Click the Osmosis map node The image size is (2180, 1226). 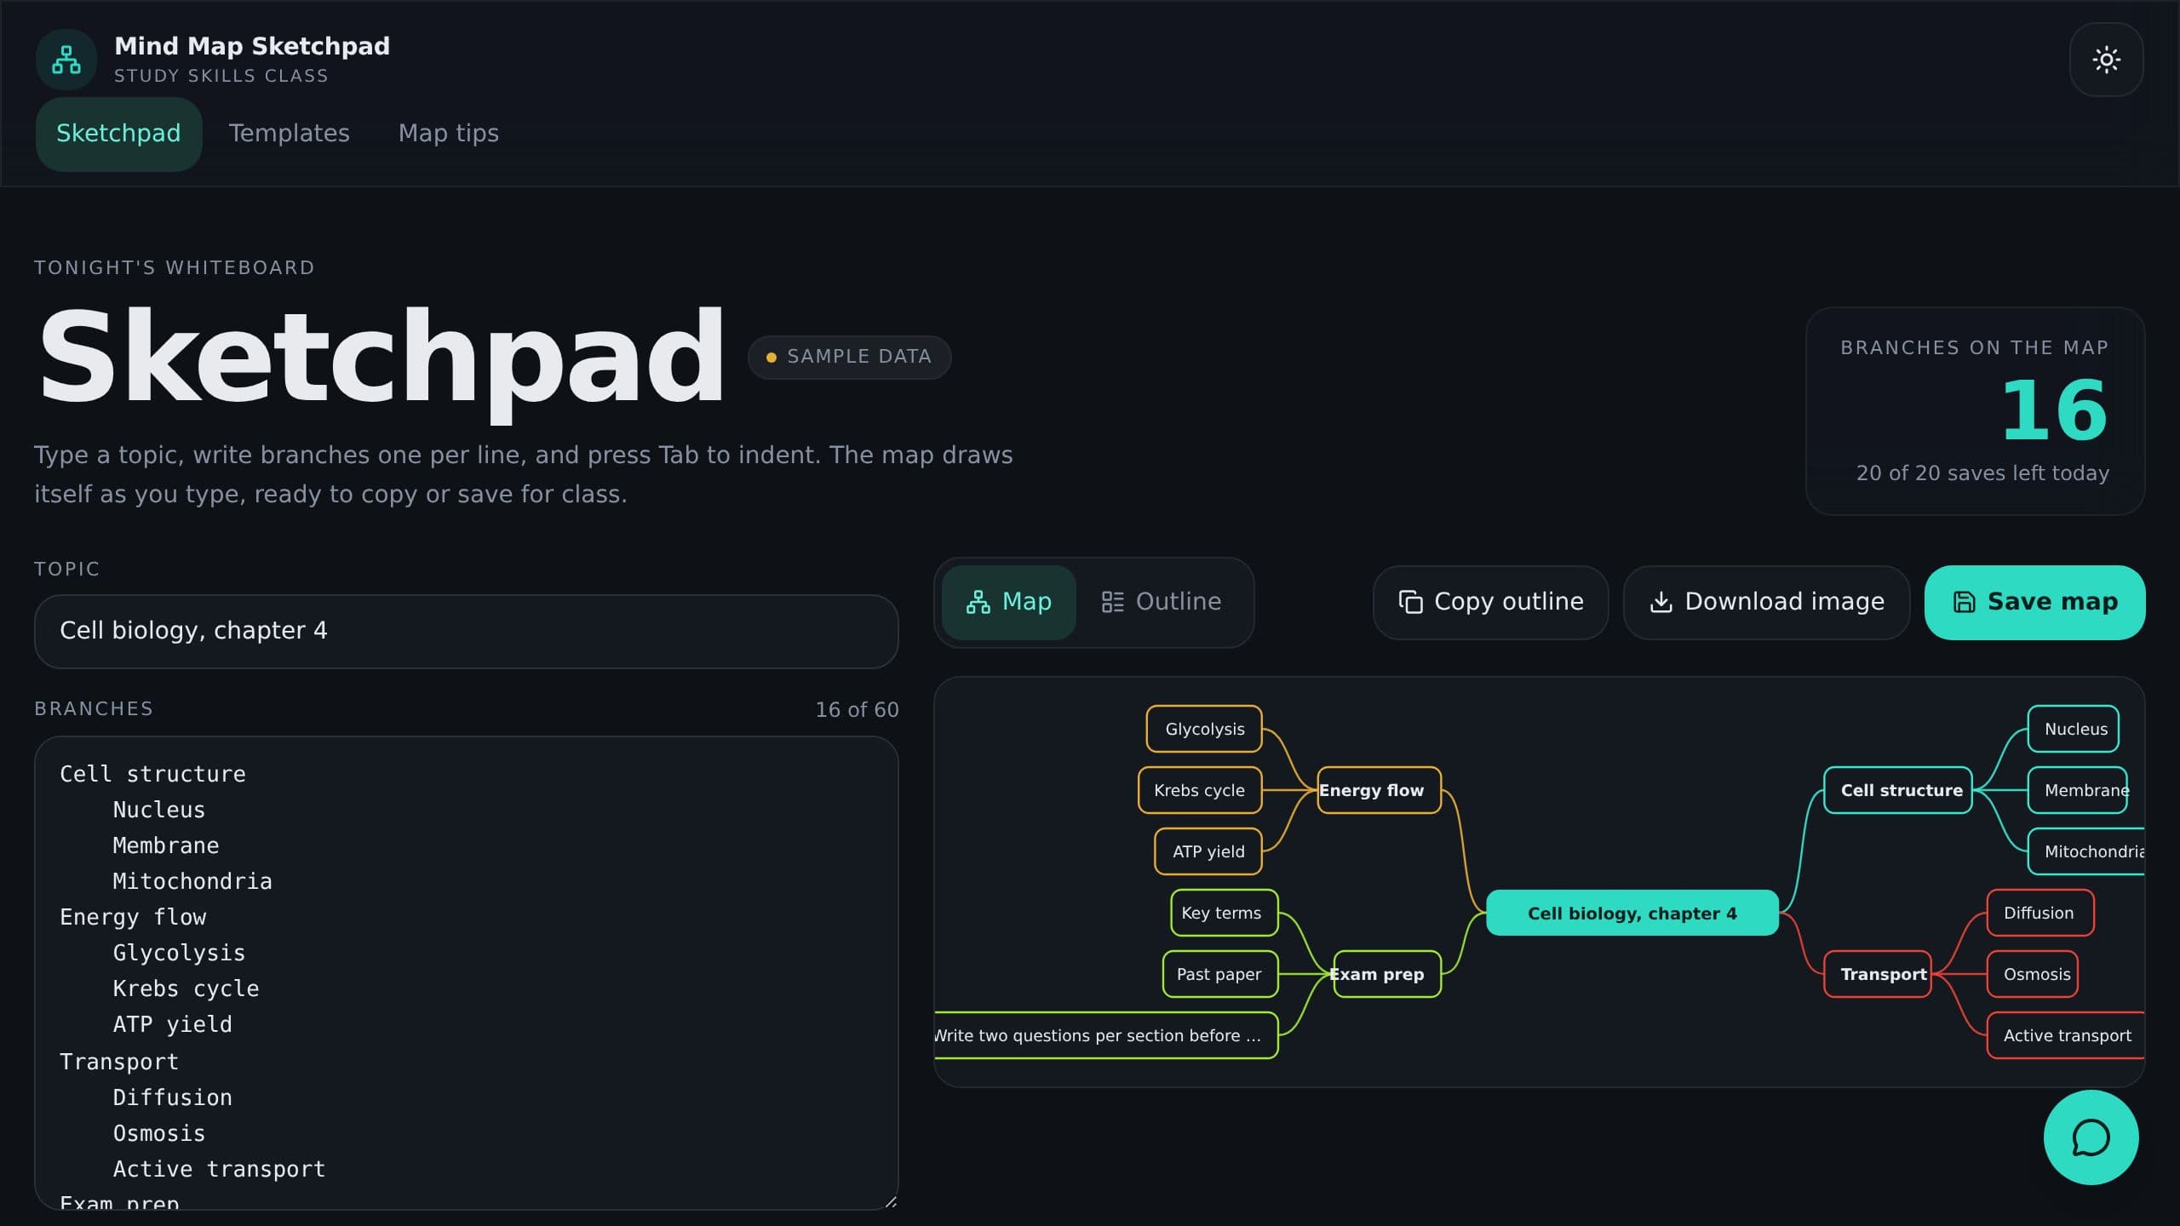(2032, 974)
